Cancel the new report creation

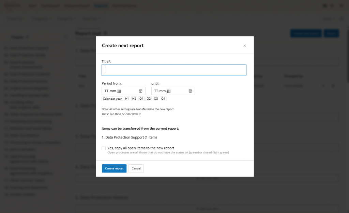(136, 168)
